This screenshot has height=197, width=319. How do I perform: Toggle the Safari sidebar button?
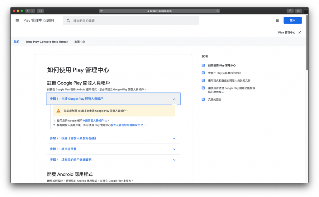point(40,11)
